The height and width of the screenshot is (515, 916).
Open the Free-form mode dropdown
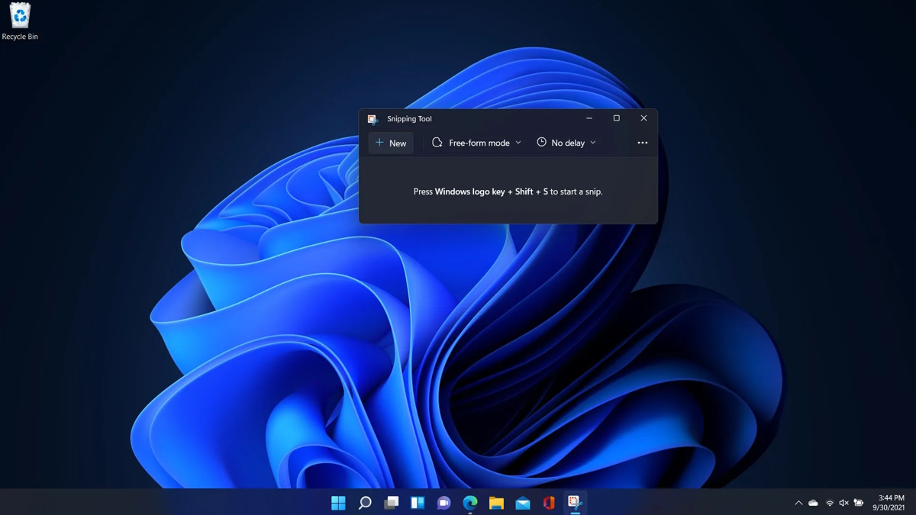[x=476, y=143]
